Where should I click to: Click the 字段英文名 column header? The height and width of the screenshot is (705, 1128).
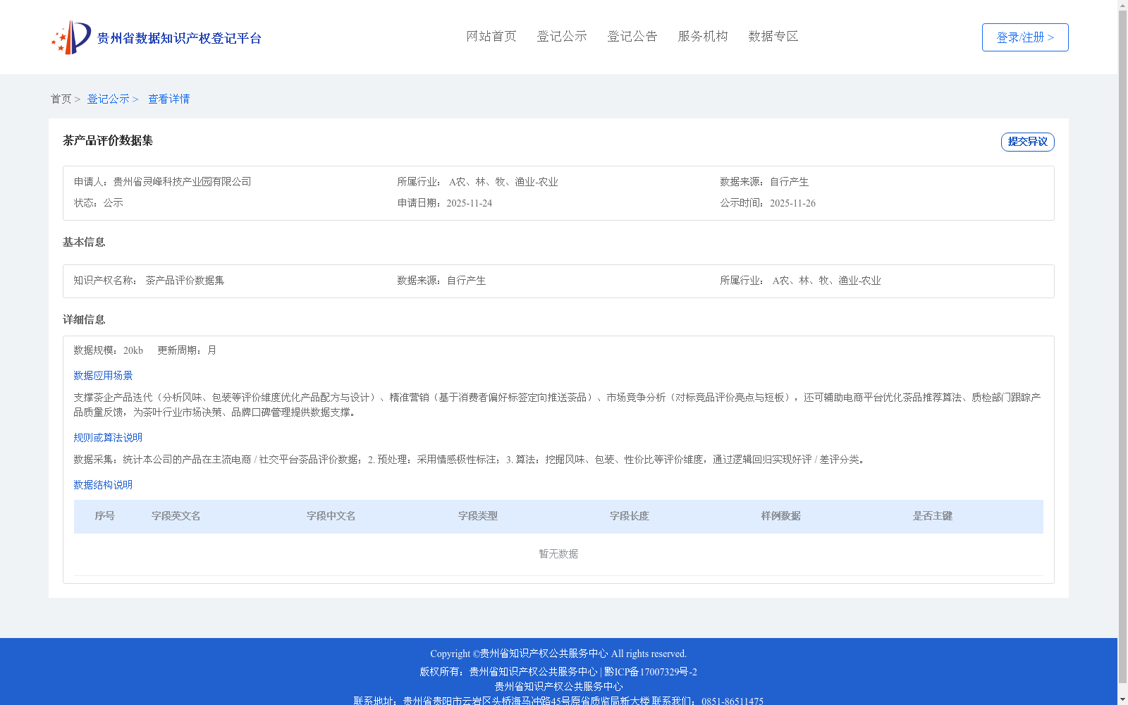pos(176,516)
